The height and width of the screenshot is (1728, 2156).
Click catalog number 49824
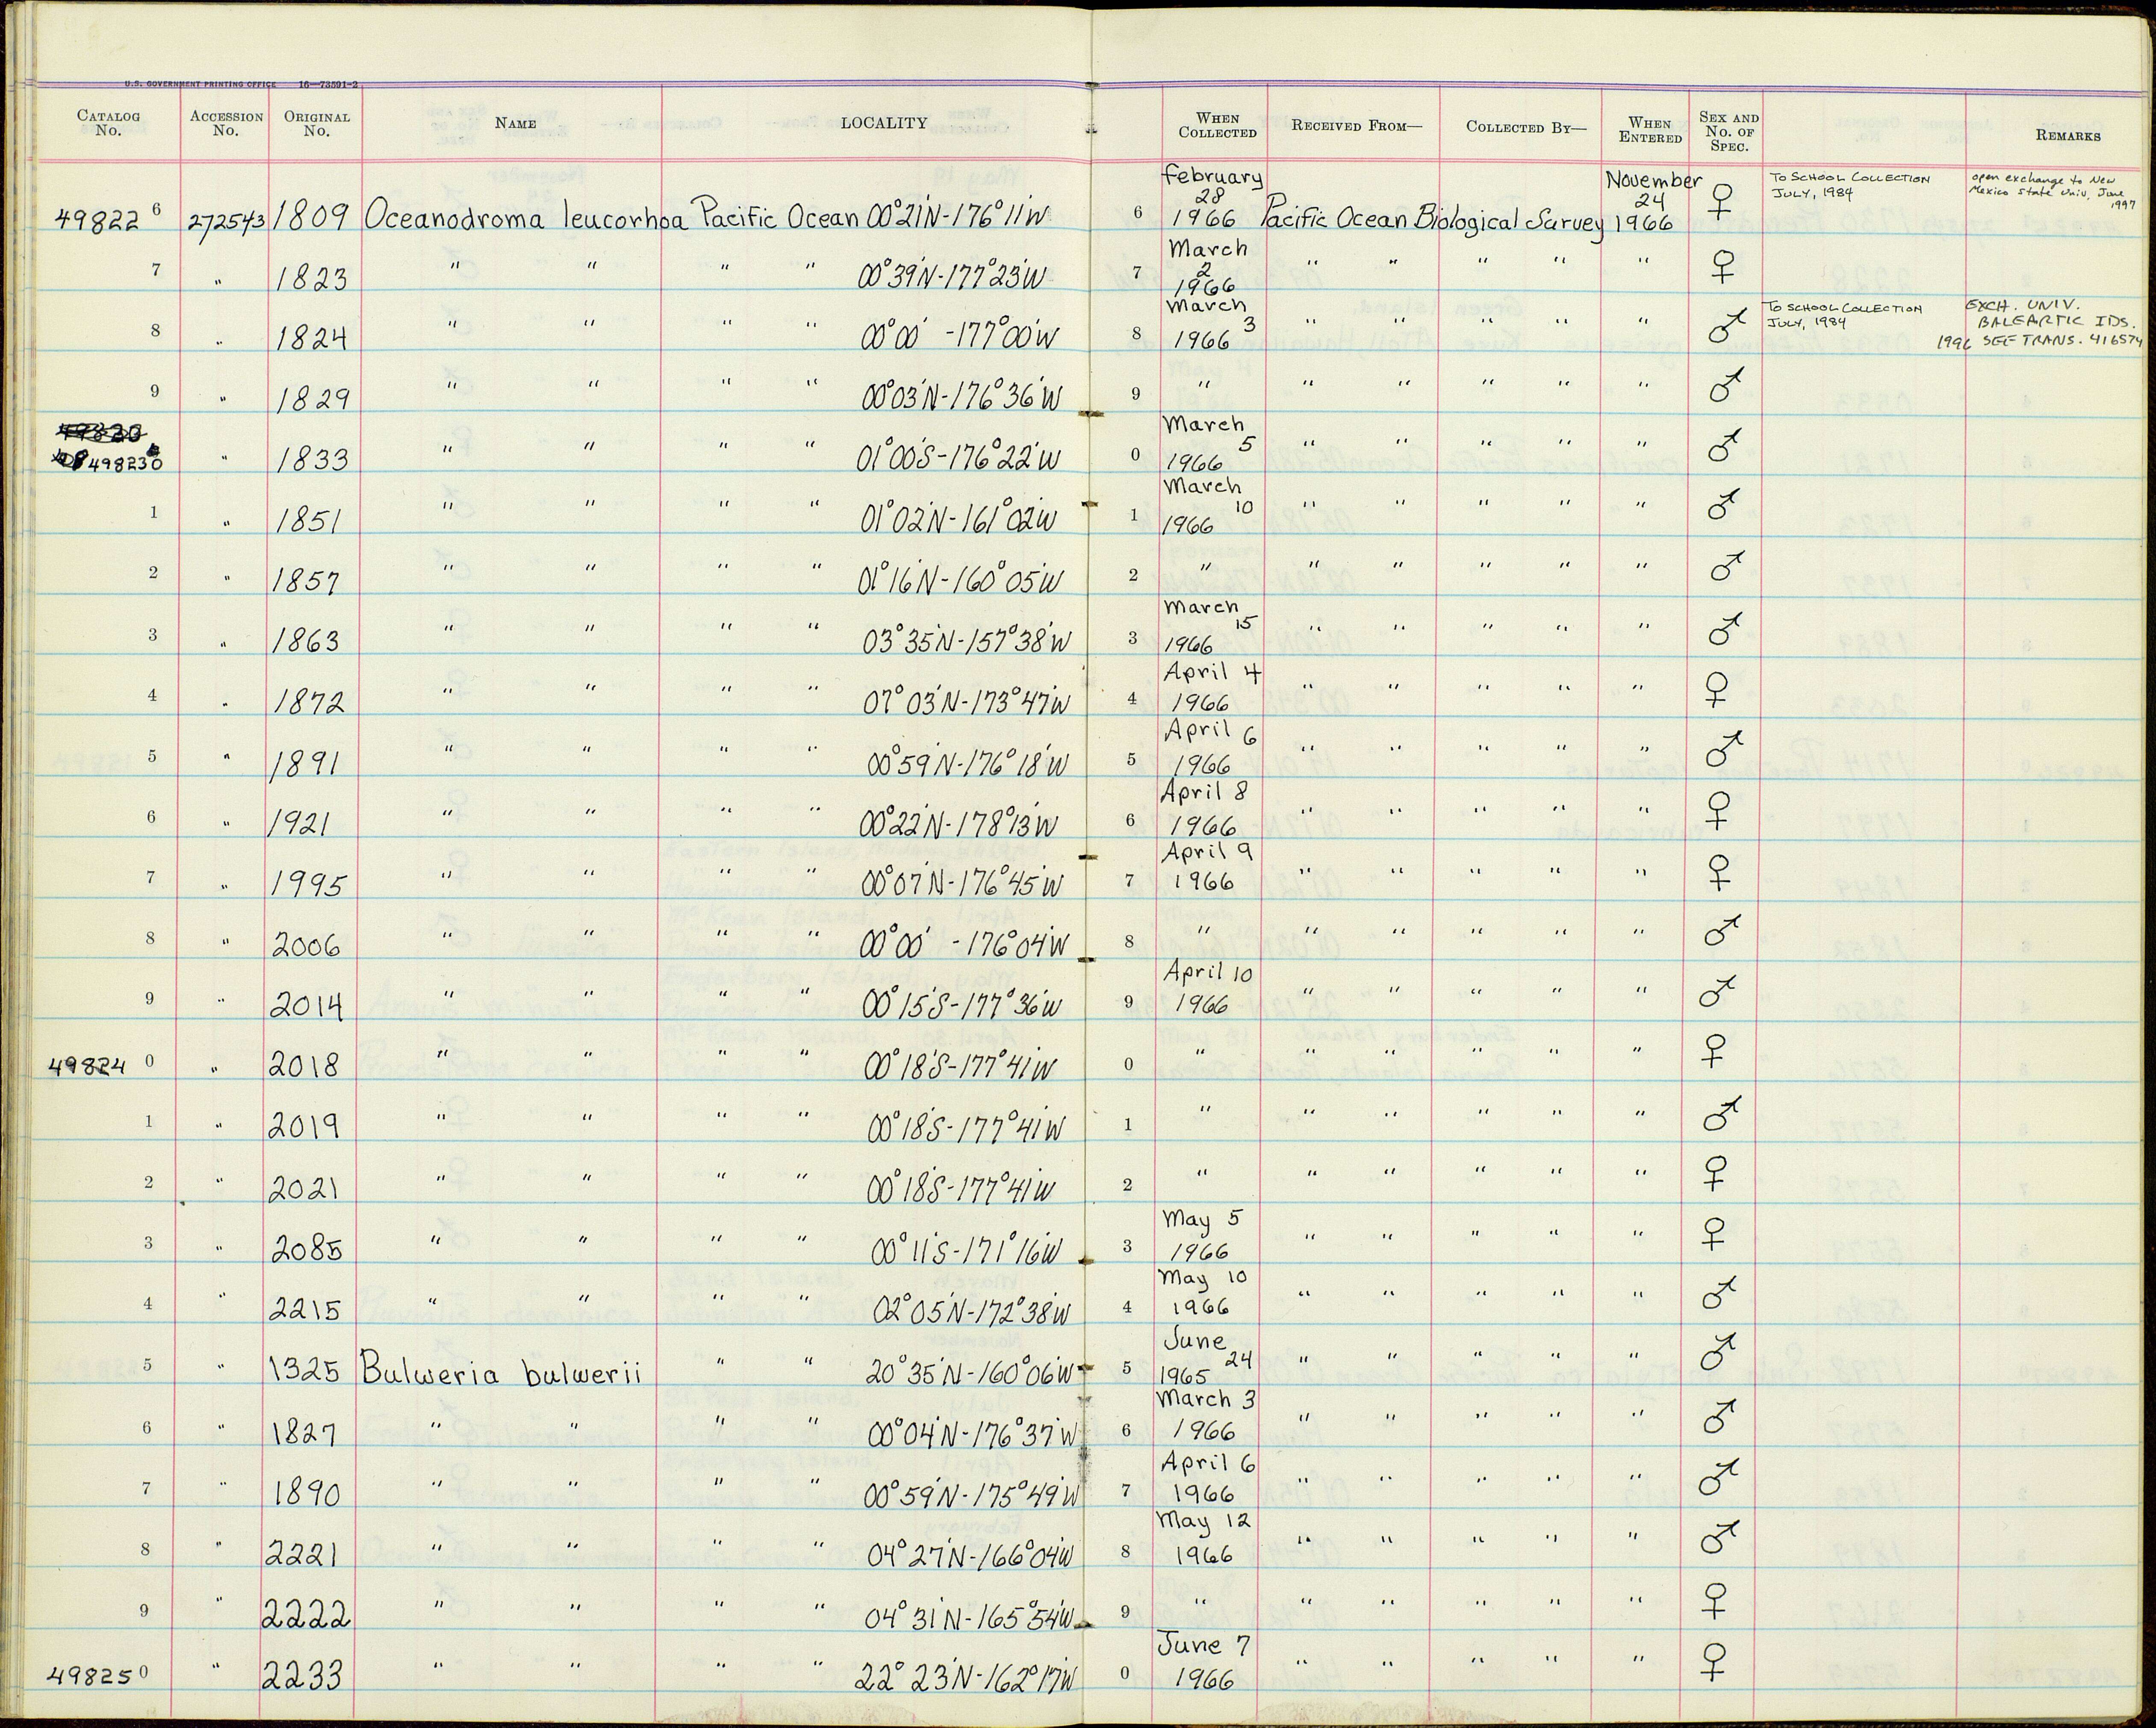coord(88,1065)
